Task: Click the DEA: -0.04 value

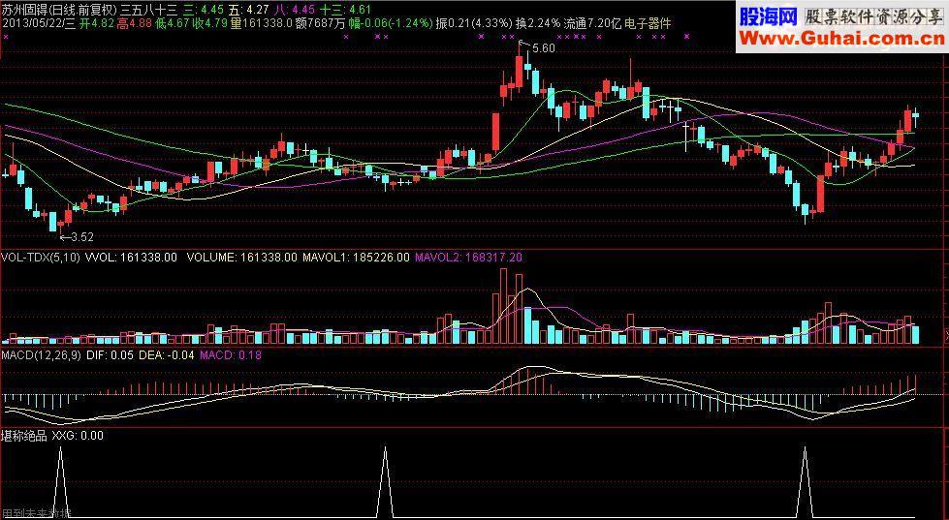Action: pyautogui.click(x=167, y=355)
